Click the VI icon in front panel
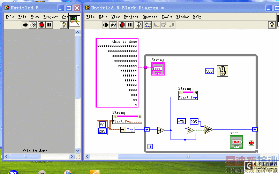279x174 pixels. click(74, 21)
